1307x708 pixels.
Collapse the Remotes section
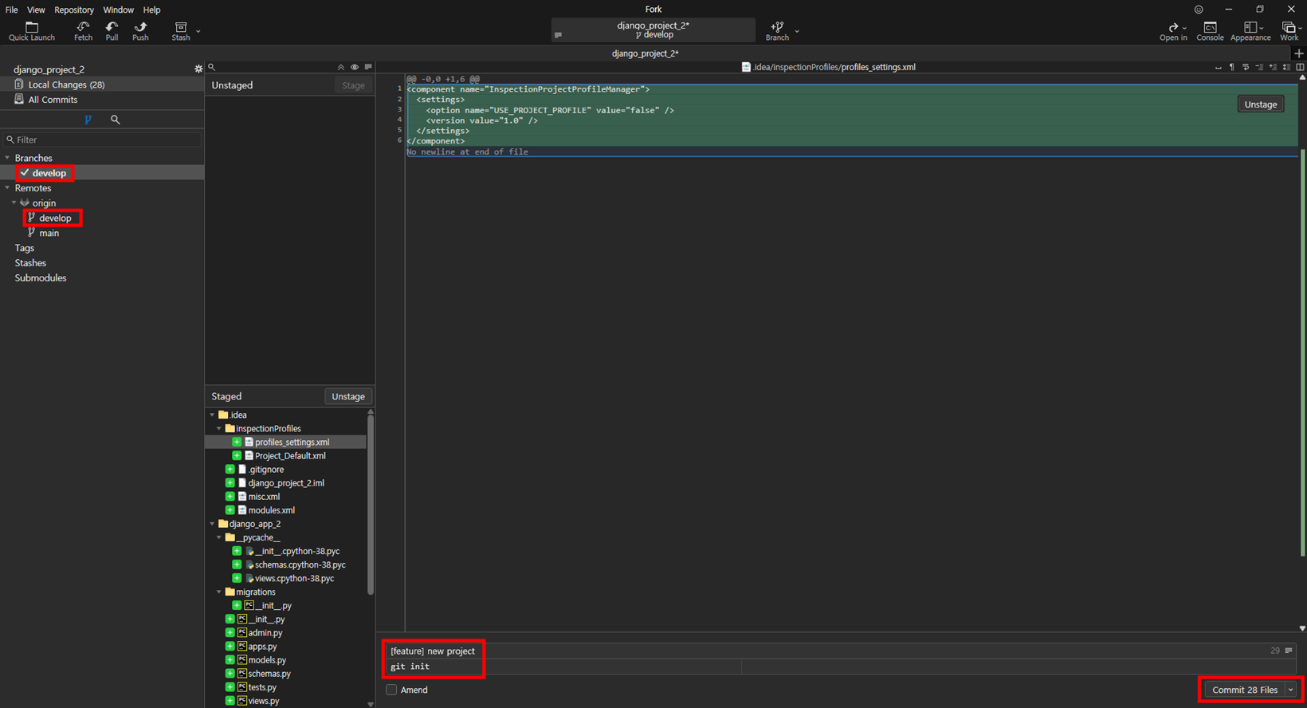pos(8,188)
